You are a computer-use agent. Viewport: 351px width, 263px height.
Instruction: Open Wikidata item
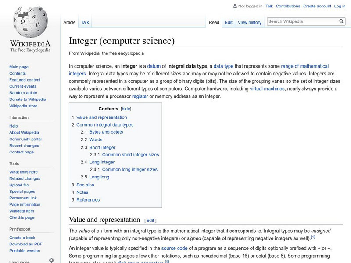(x=21, y=211)
